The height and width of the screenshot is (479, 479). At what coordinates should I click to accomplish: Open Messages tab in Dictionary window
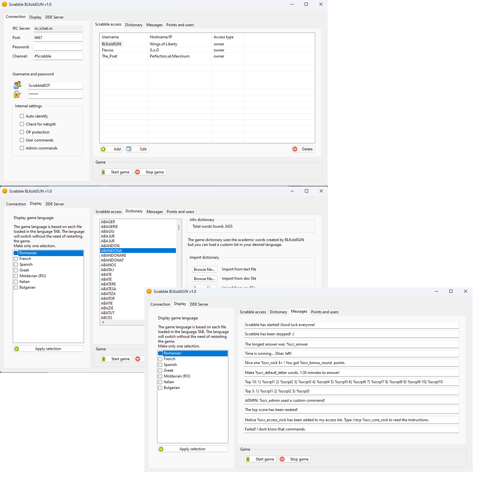coord(155,212)
